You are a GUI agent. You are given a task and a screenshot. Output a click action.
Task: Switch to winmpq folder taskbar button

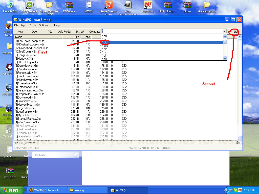[87, 190]
